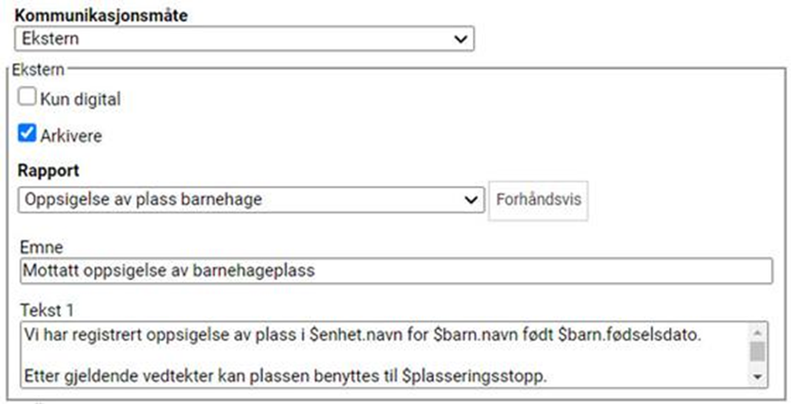Click the chevron arrow of the Ekstern combo box

(x=462, y=39)
